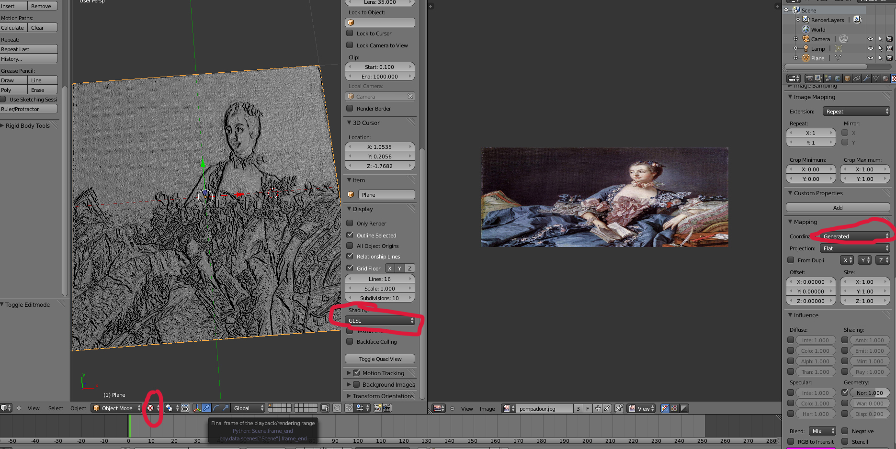Image resolution: width=896 pixels, height=449 pixels.
Task: Open the Select menu in 3D view header
Action: click(56, 408)
